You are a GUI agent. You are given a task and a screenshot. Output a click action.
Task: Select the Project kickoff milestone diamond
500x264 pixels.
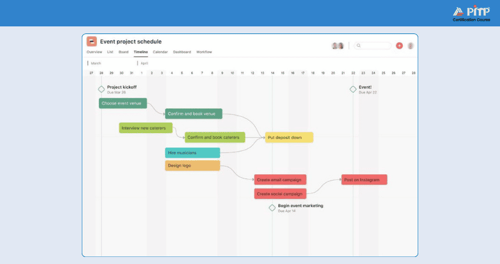101,89
